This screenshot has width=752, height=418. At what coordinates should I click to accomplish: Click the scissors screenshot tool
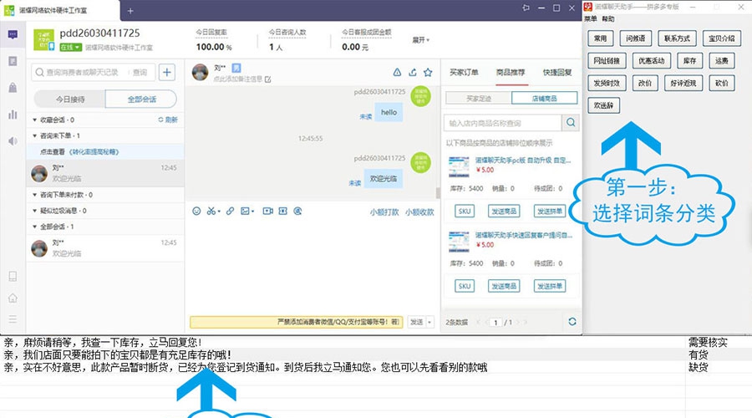click(211, 211)
